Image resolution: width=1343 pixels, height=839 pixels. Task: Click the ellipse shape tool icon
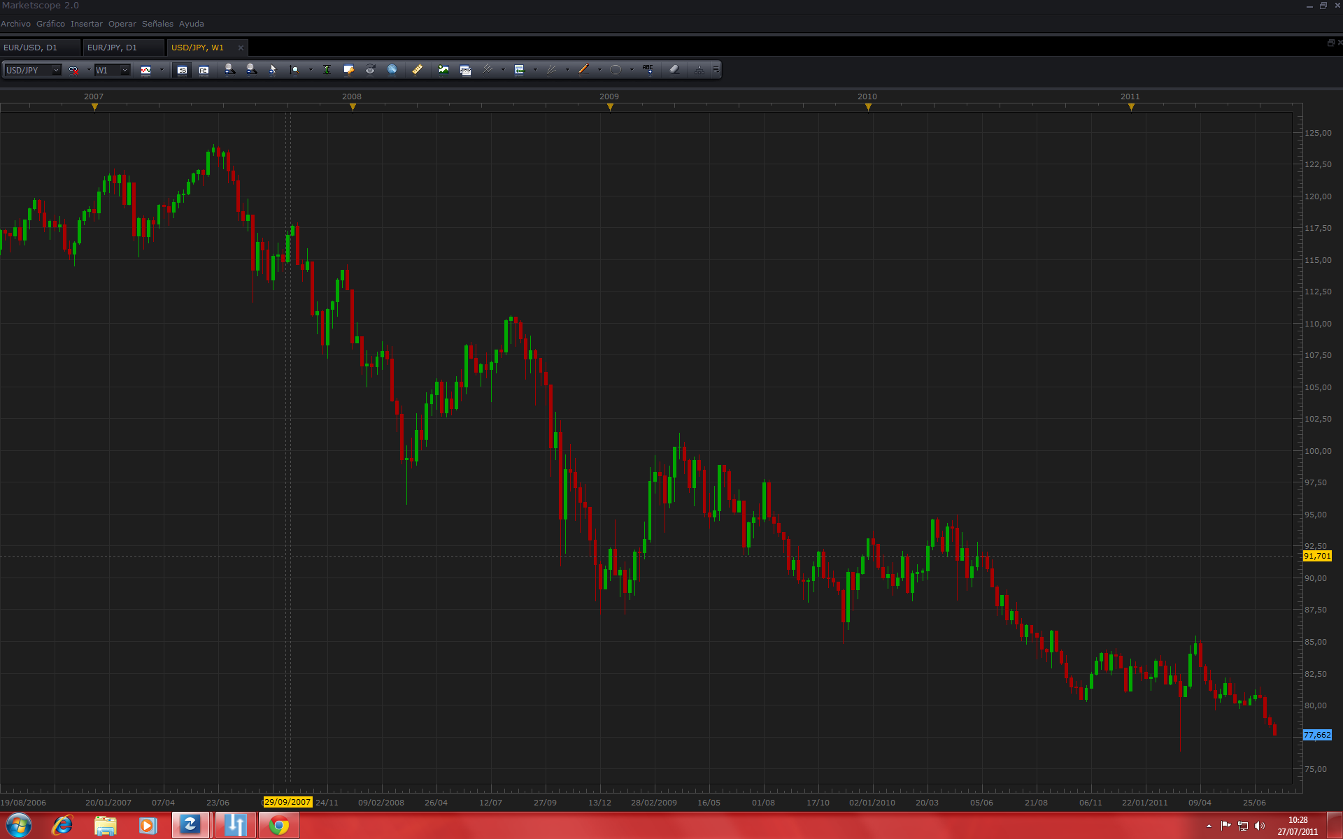pyautogui.click(x=616, y=70)
